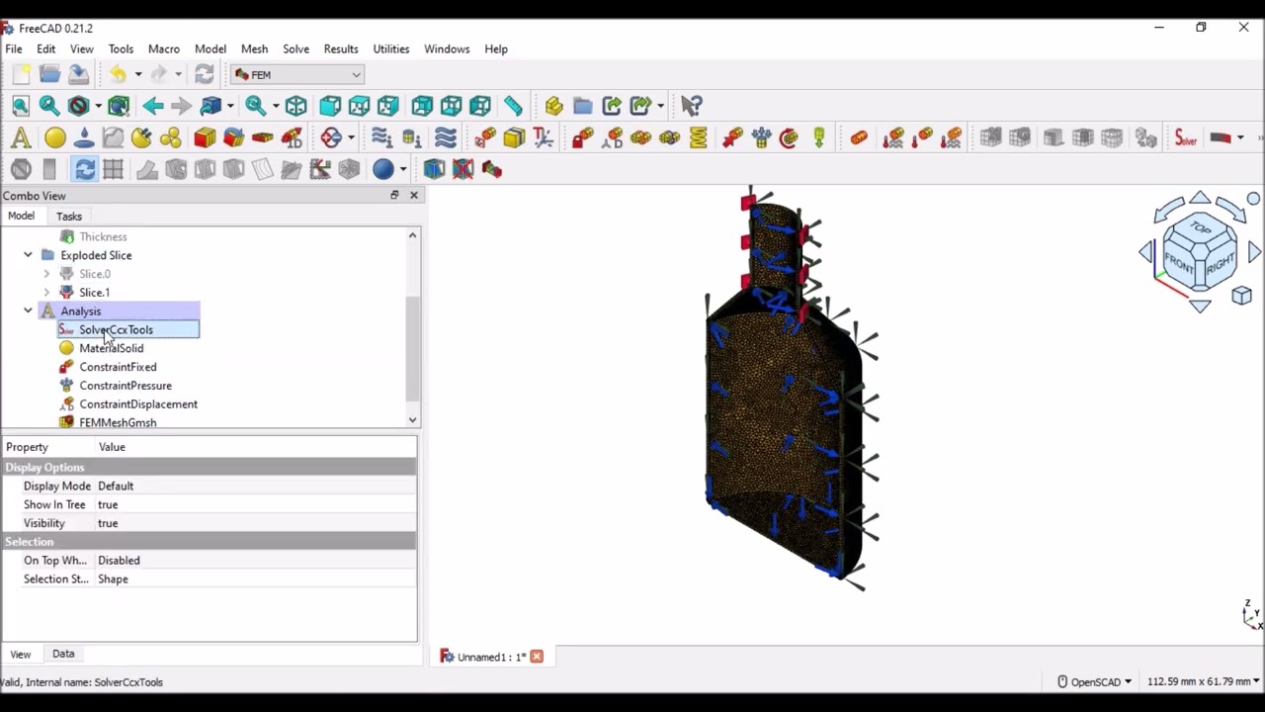Click the isometric view cube icon

click(x=295, y=106)
